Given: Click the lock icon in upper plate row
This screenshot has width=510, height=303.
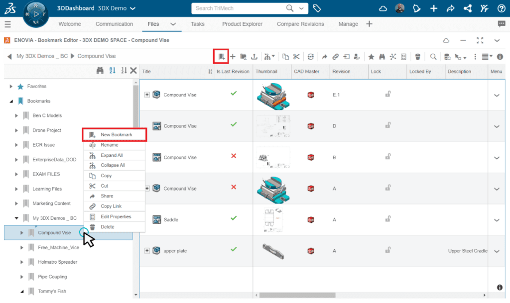Looking at the screenshot, I should [x=387, y=250].
